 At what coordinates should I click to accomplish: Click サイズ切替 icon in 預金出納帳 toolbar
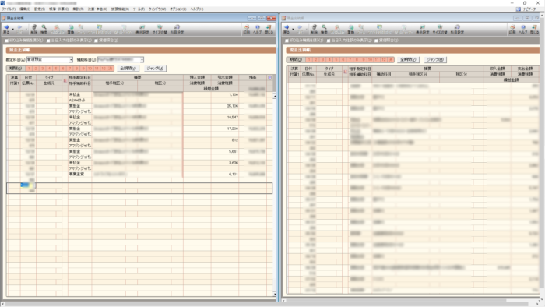click(160, 29)
